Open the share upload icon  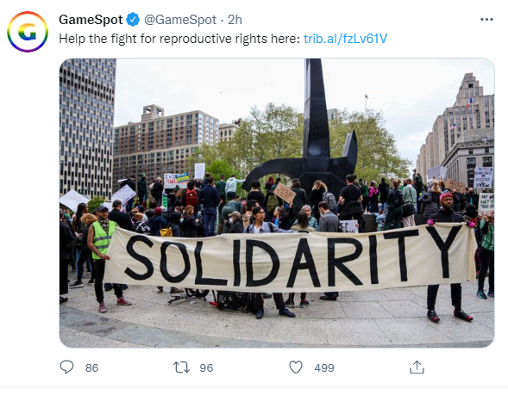coord(417,367)
